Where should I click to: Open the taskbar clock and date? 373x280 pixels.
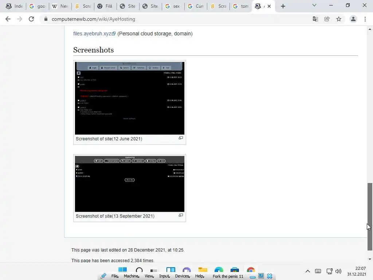[x=357, y=271]
